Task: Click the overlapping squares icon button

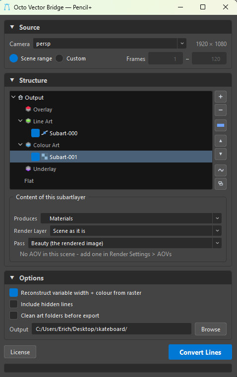Action: tap(221, 184)
